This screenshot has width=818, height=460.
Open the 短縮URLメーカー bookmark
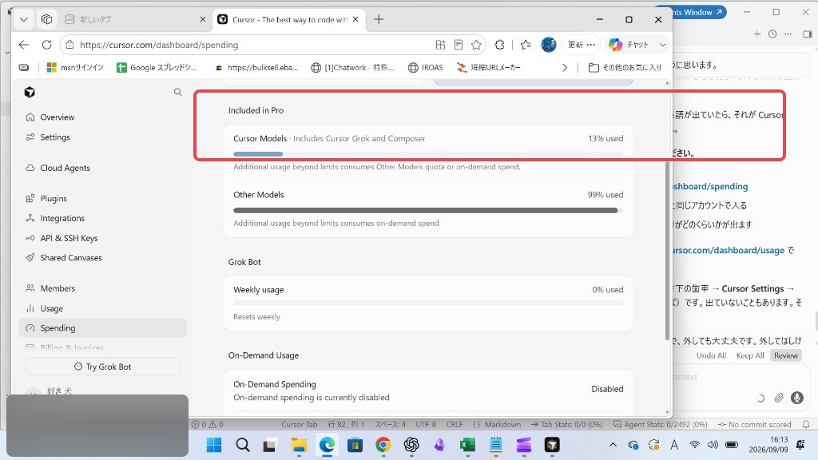488,67
